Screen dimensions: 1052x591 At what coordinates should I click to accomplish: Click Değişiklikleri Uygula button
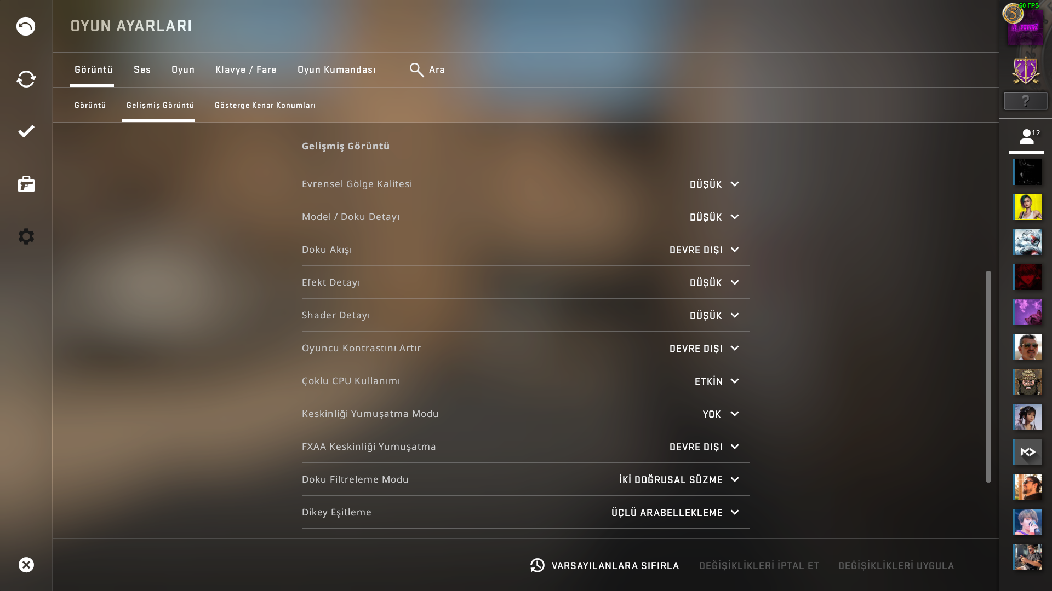point(896,566)
